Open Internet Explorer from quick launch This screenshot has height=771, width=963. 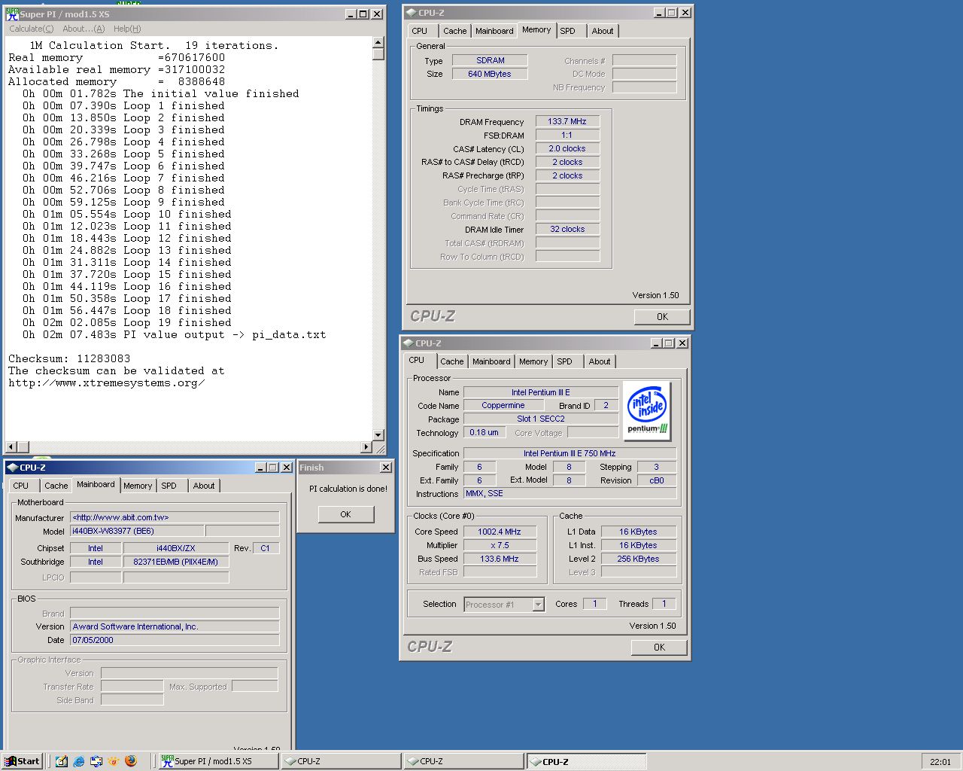pos(79,761)
